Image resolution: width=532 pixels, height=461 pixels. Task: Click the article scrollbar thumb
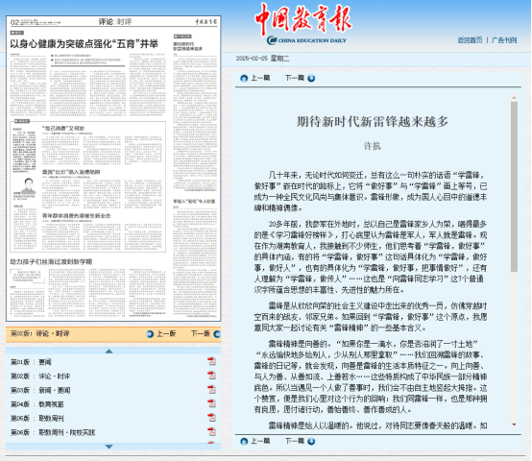click(514, 186)
